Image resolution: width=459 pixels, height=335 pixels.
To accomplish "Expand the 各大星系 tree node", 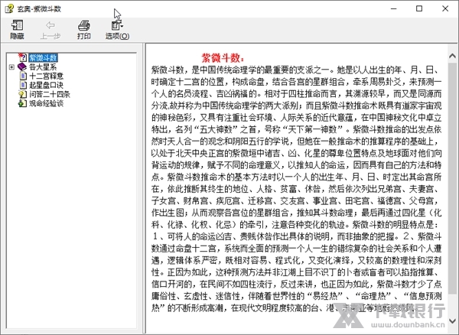I will tap(11, 67).
